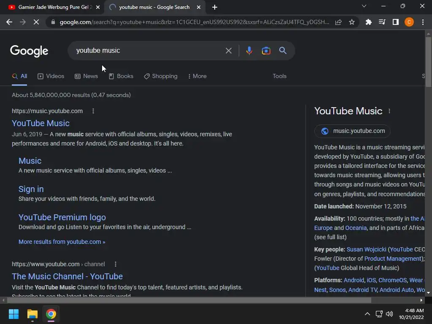This screenshot has width=432, height=324.
Task: Go back using the browser back arrow
Action: coord(9,22)
